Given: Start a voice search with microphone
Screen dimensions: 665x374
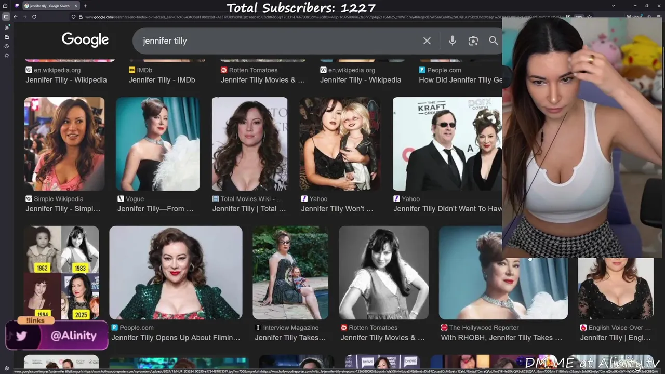Looking at the screenshot, I should tap(453, 41).
